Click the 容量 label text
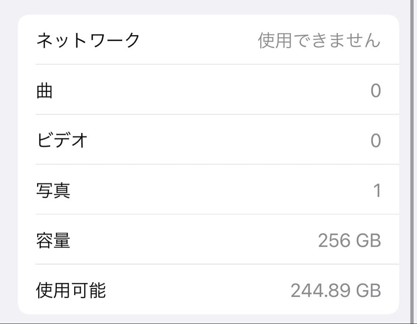 (x=54, y=239)
